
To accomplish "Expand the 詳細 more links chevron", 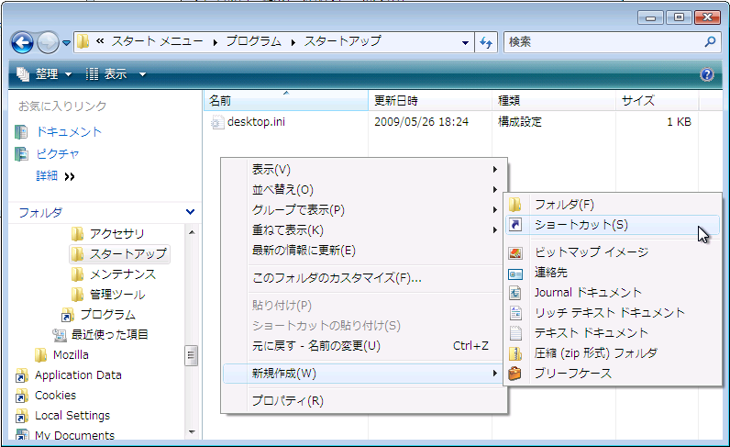I will [x=70, y=176].
